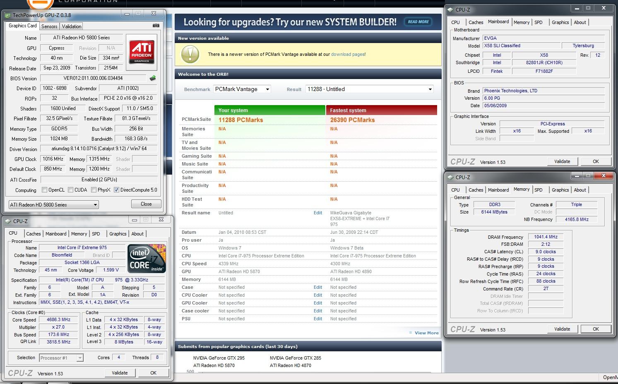Click Validate in the CPU-Z processor window
Screen dimensions: 618x384
tap(120, 373)
